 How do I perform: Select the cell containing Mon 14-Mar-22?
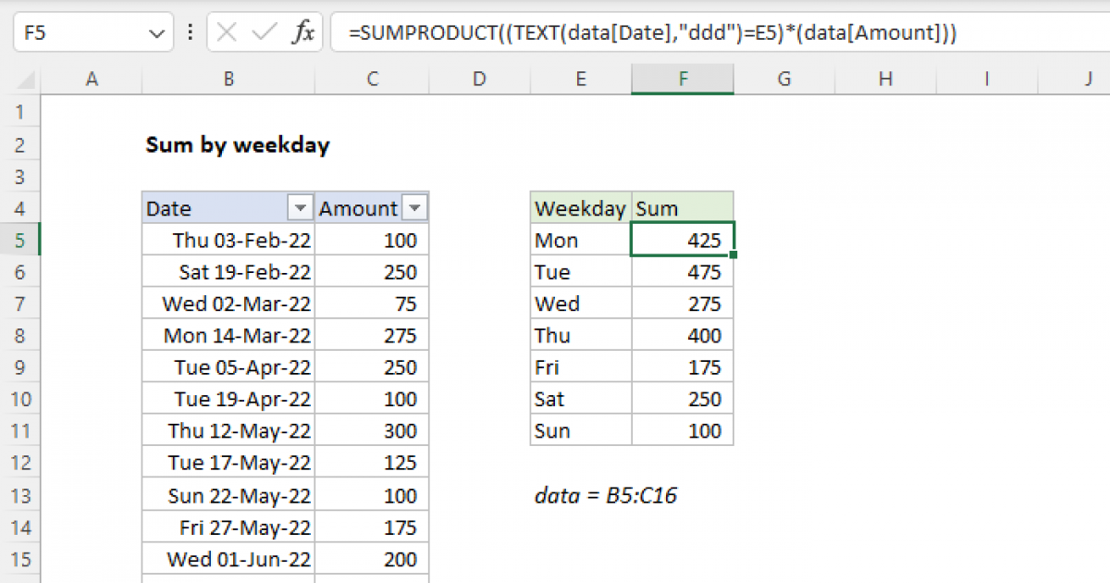(228, 336)
